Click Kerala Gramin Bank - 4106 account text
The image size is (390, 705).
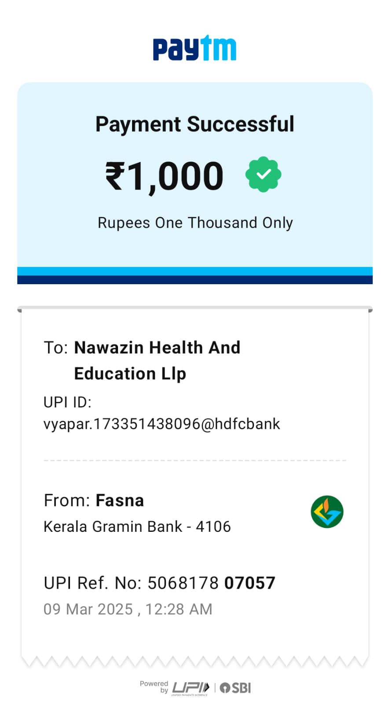137,527
